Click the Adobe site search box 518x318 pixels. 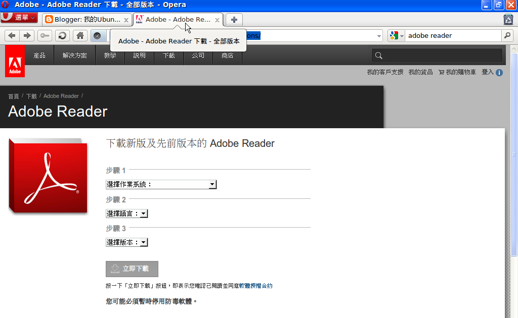click(437, 56)
